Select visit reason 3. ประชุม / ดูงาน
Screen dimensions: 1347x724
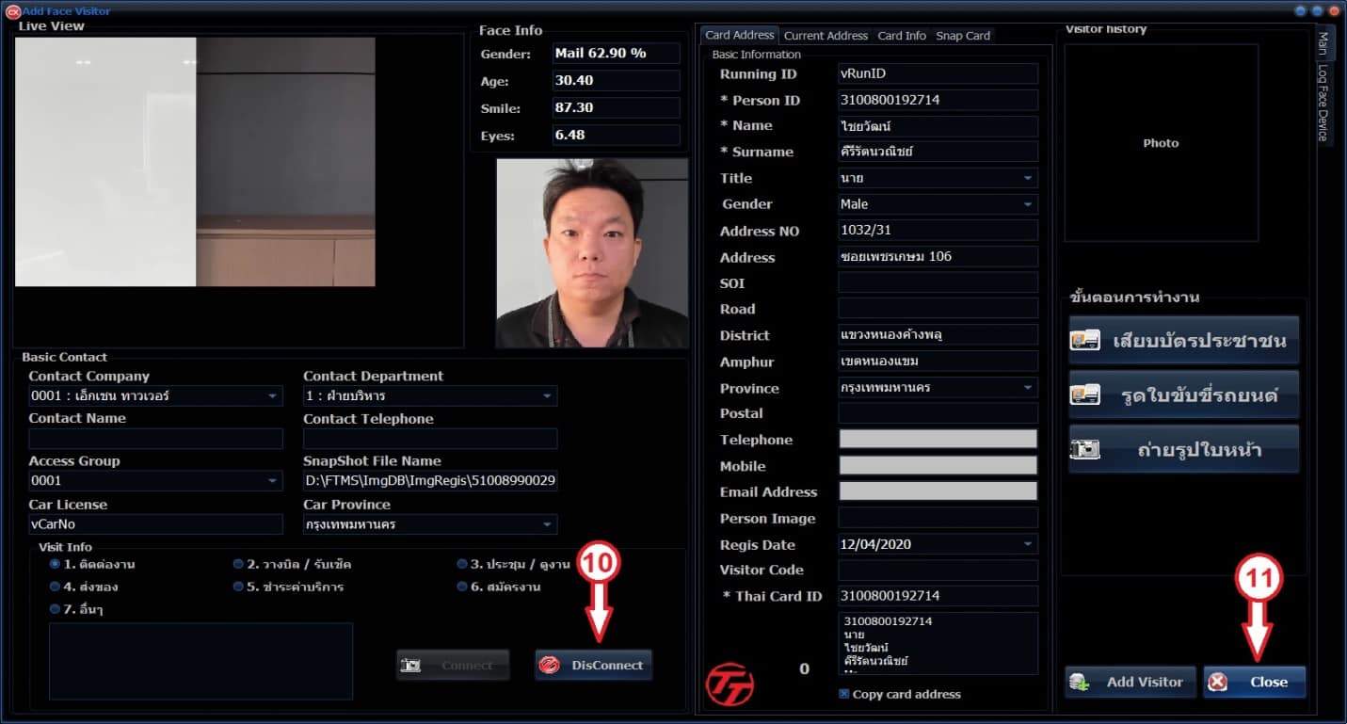[x=461, y=563]
